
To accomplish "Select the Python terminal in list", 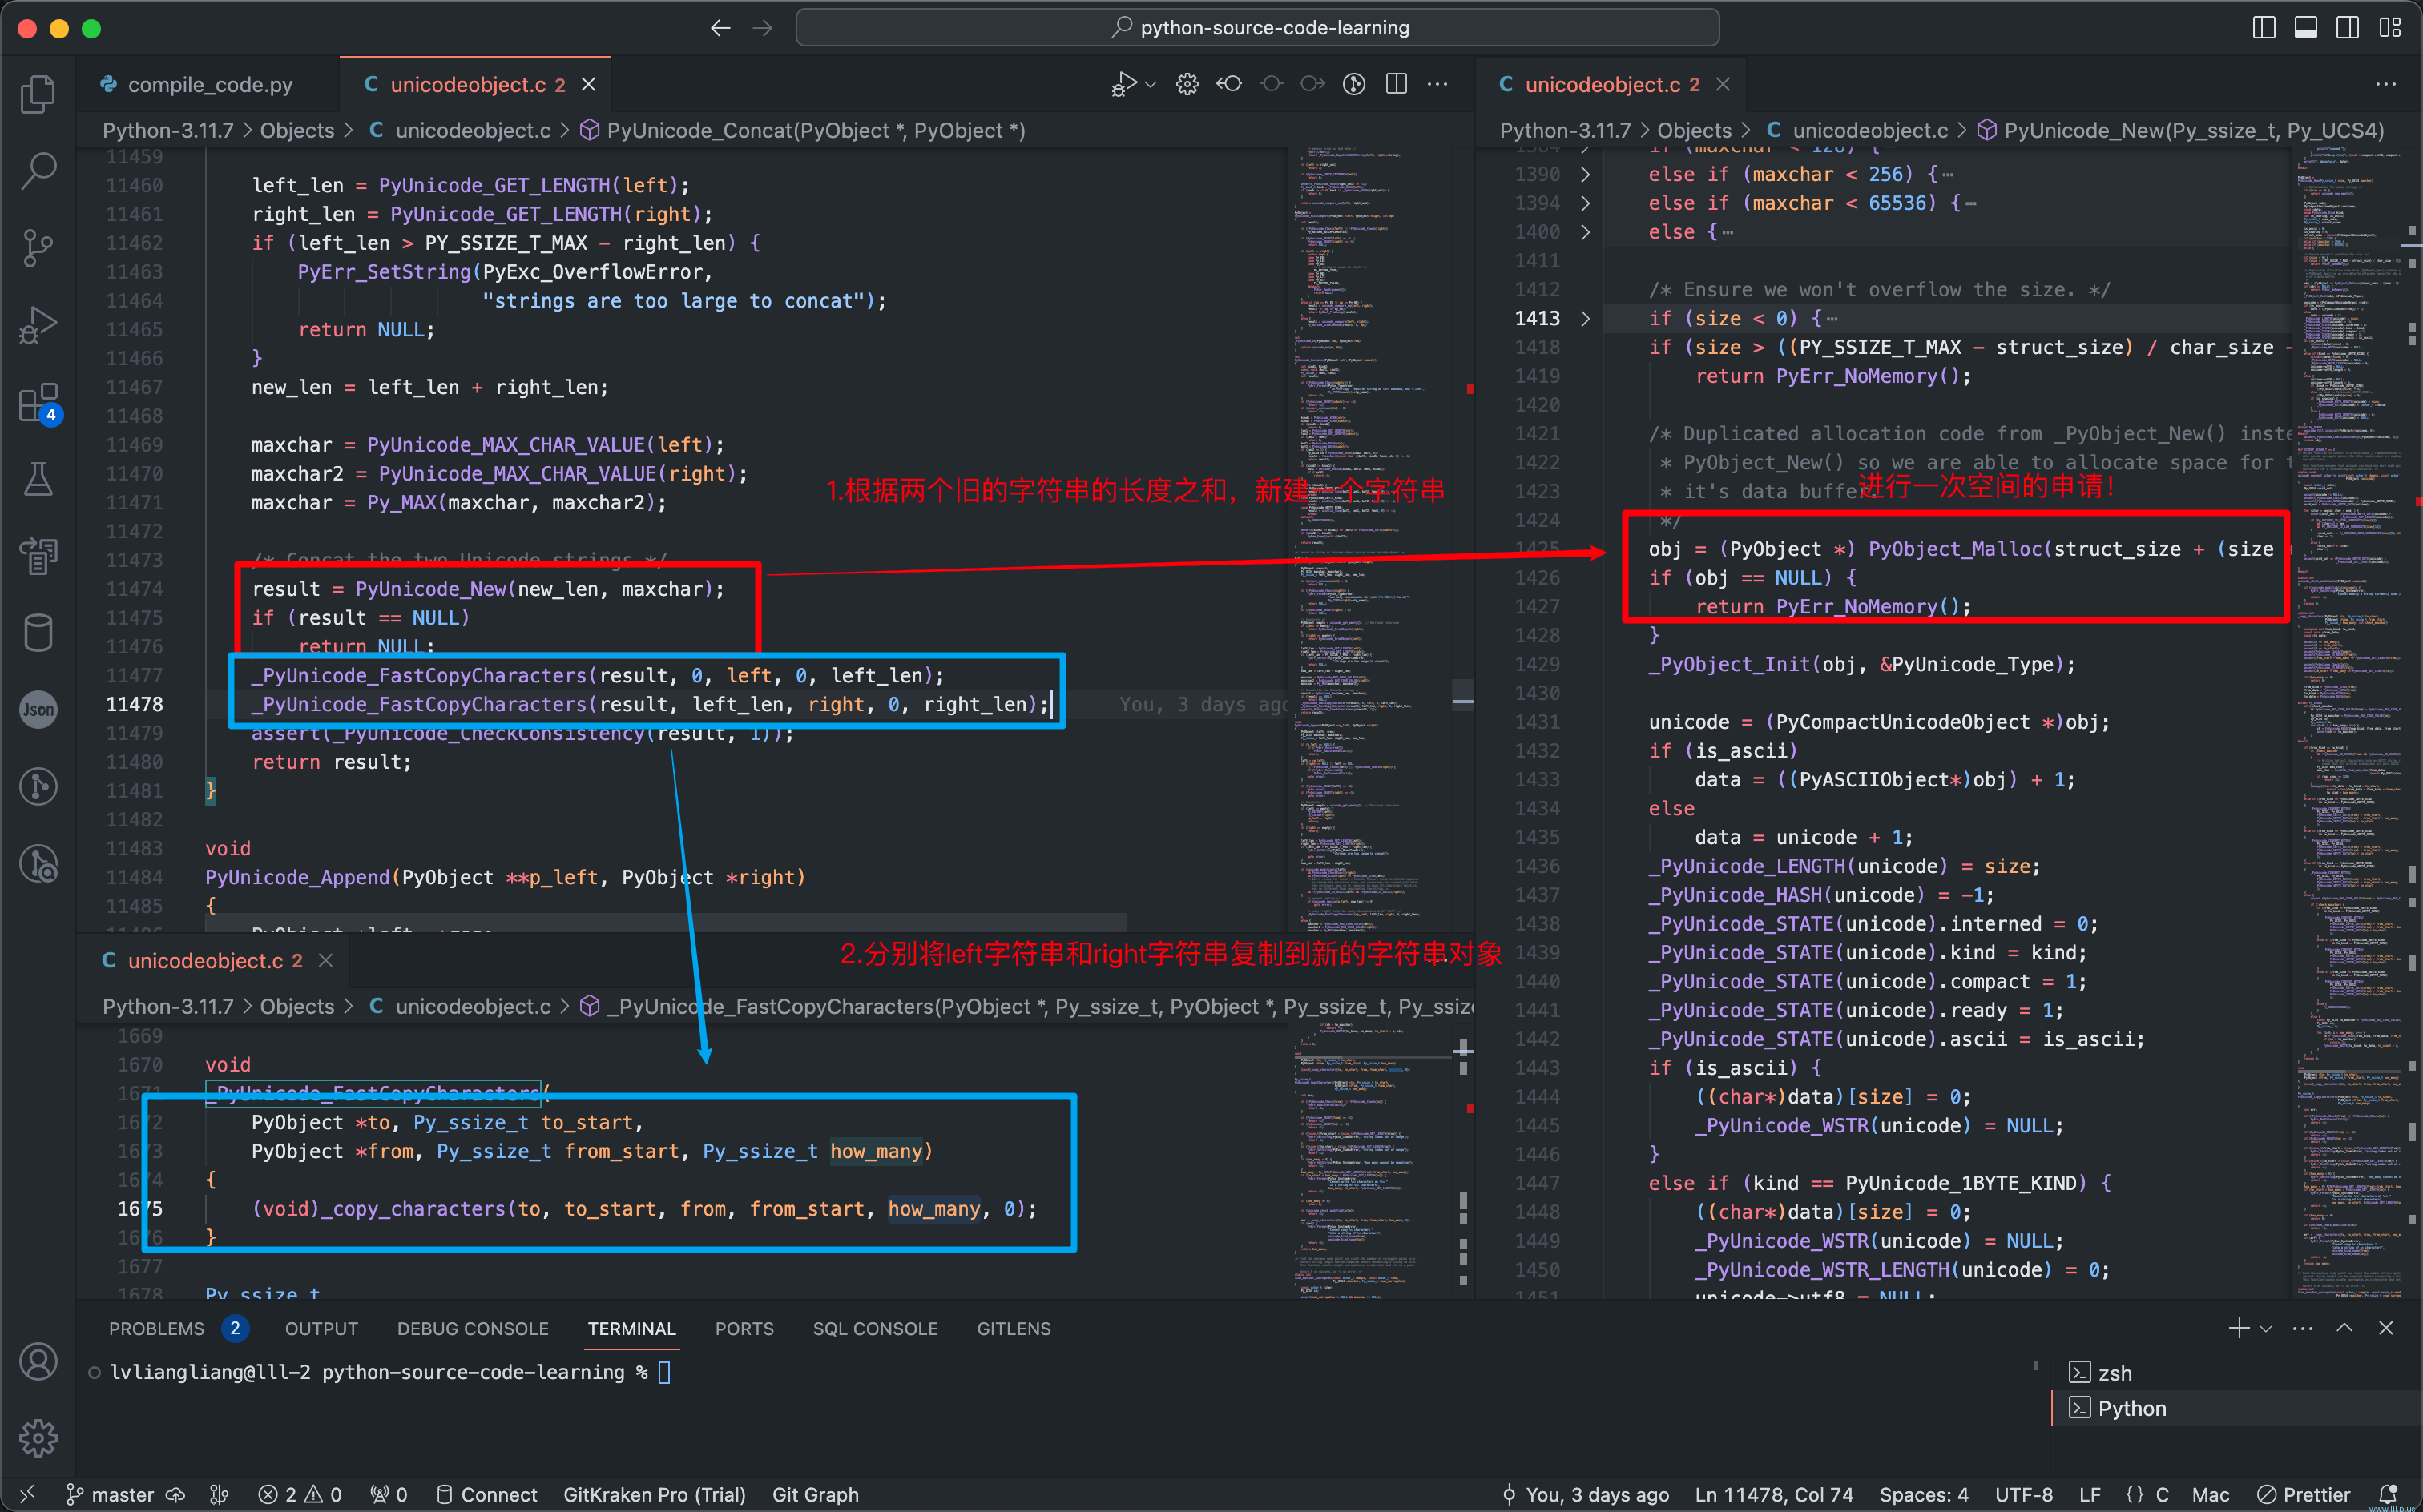I will pos(2237,1408).
